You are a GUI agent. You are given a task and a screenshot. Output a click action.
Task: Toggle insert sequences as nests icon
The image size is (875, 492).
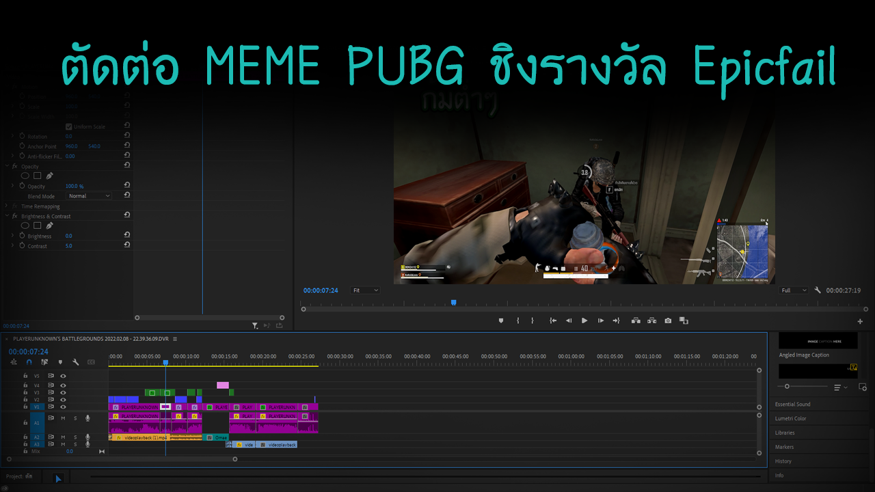pos(14,362)
